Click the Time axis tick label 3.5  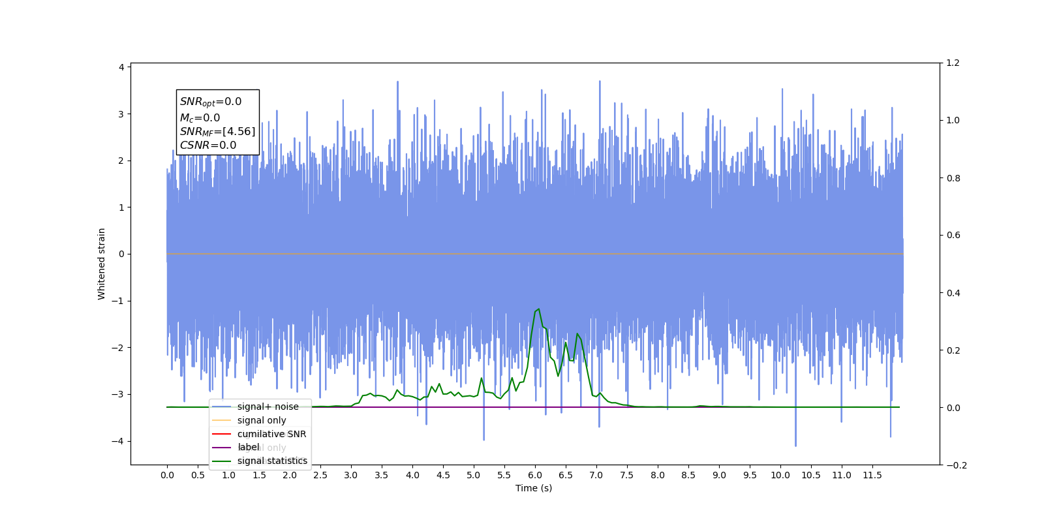[x=382, y=475]
